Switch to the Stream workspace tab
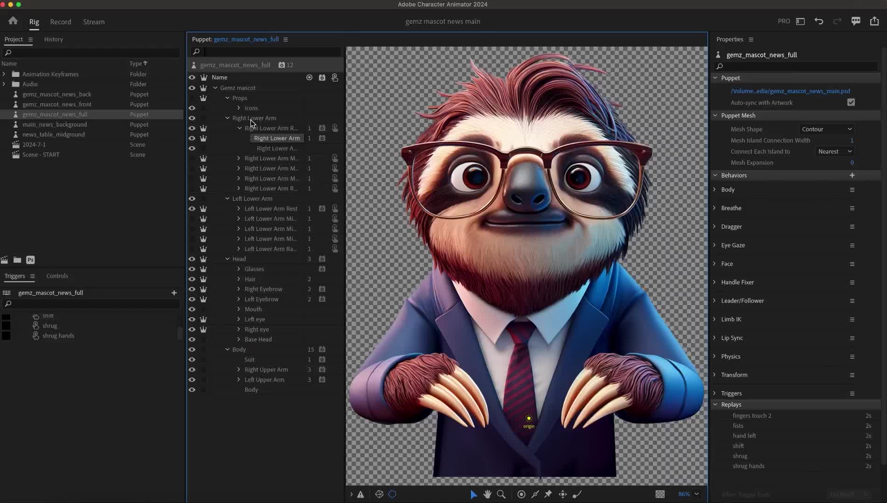 click(94, 22)
